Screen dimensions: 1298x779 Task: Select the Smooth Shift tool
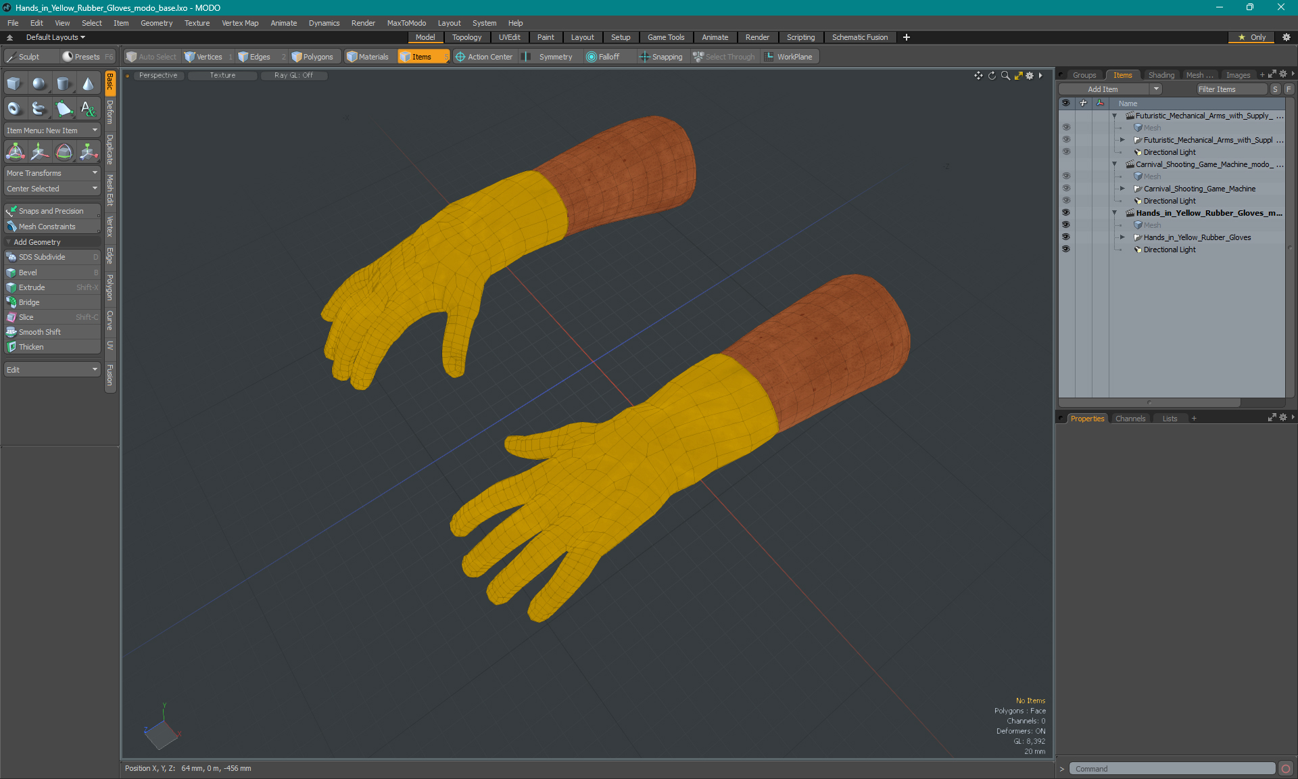(40, 331)
